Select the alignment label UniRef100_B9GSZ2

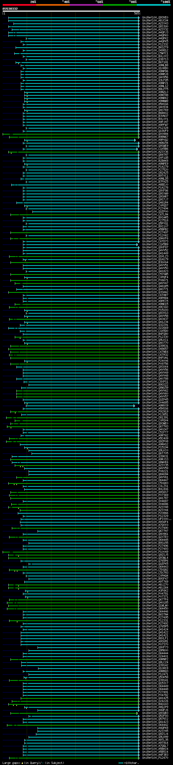pyautogui.click(x=155, y=385)
